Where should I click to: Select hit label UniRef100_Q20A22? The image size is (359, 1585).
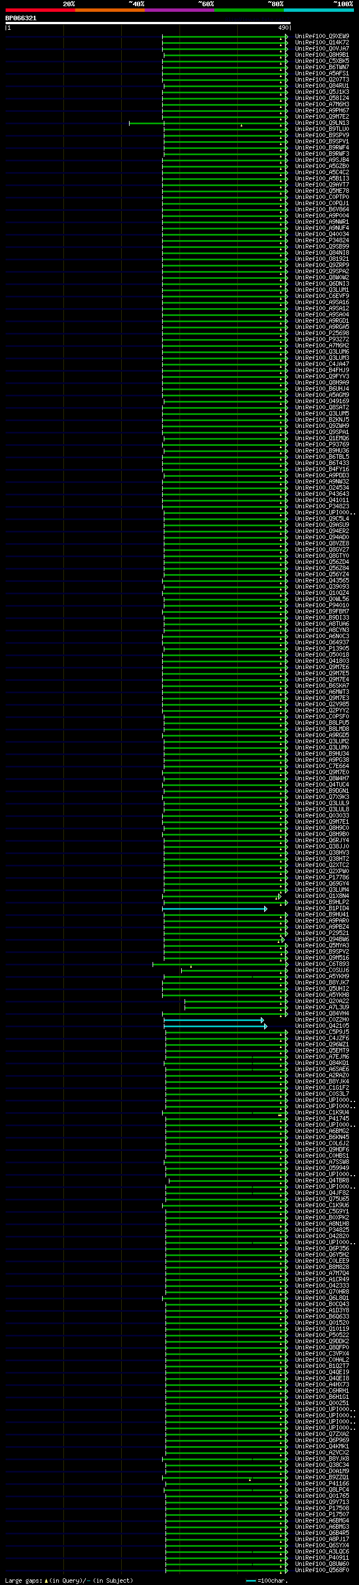point(322,1001)
